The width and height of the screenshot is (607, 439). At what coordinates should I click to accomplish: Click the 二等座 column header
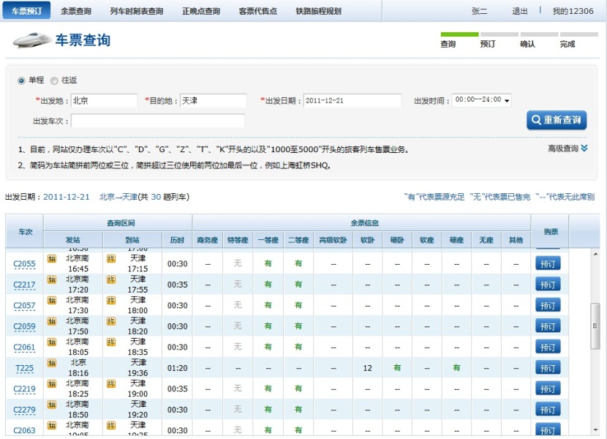(298, 240)
